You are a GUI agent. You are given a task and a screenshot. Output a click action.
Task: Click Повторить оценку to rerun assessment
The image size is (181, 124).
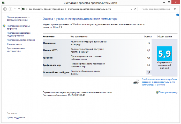coord(168,92)
